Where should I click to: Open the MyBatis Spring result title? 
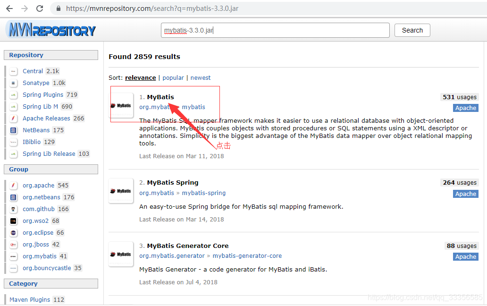click(172, 182)
